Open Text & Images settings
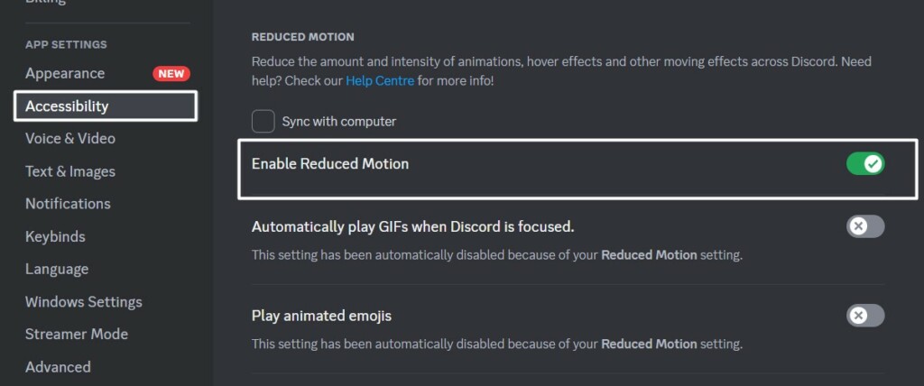 [x=70, y=171]
